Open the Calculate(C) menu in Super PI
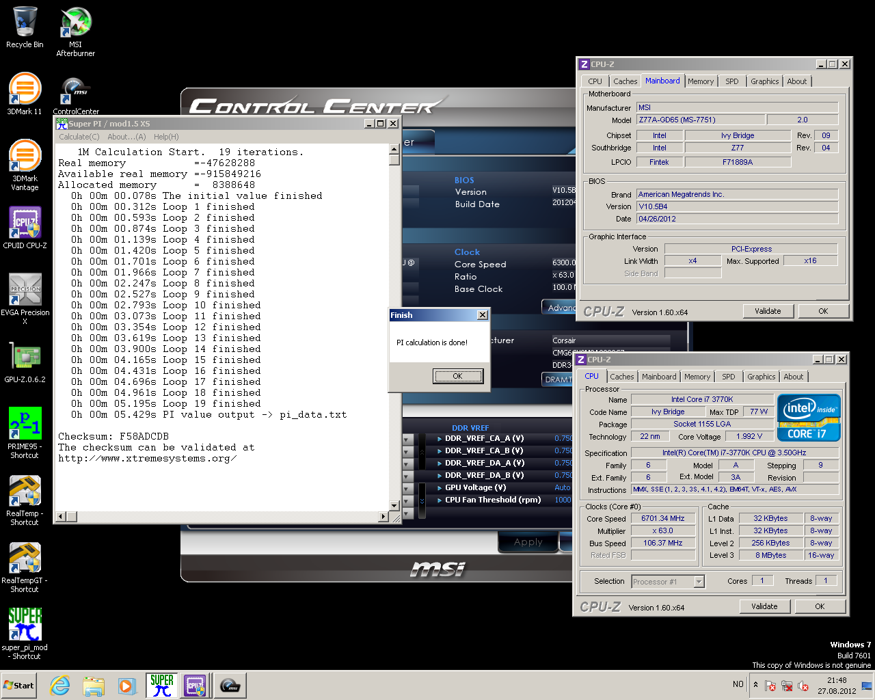This screenshot has height=700, width=875. [x=79, y=137]
